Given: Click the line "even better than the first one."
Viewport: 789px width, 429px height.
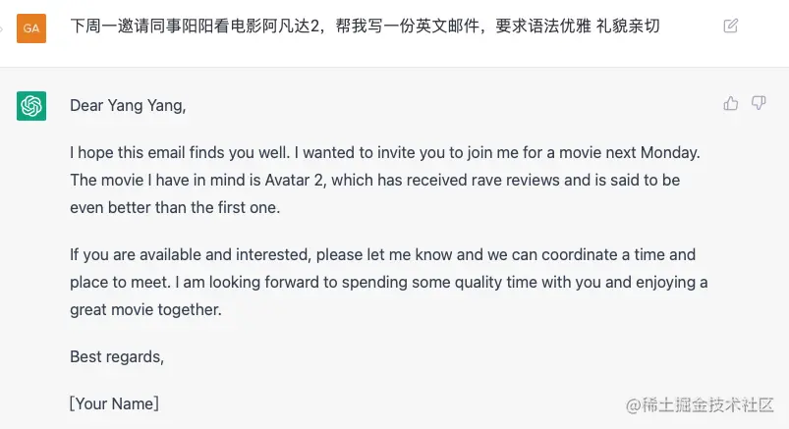Looking at the screenshot, I should 175,208.
